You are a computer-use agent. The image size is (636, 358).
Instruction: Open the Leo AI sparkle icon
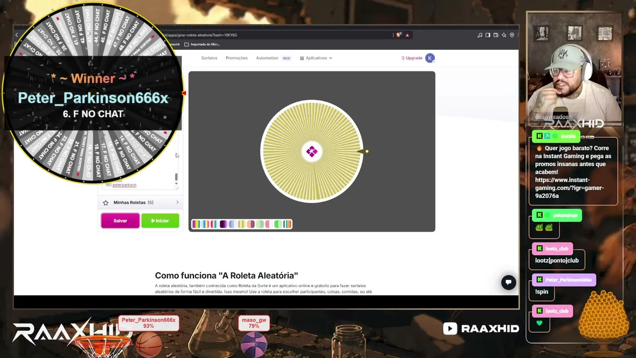pyautogui.click(x=504, y=35)
